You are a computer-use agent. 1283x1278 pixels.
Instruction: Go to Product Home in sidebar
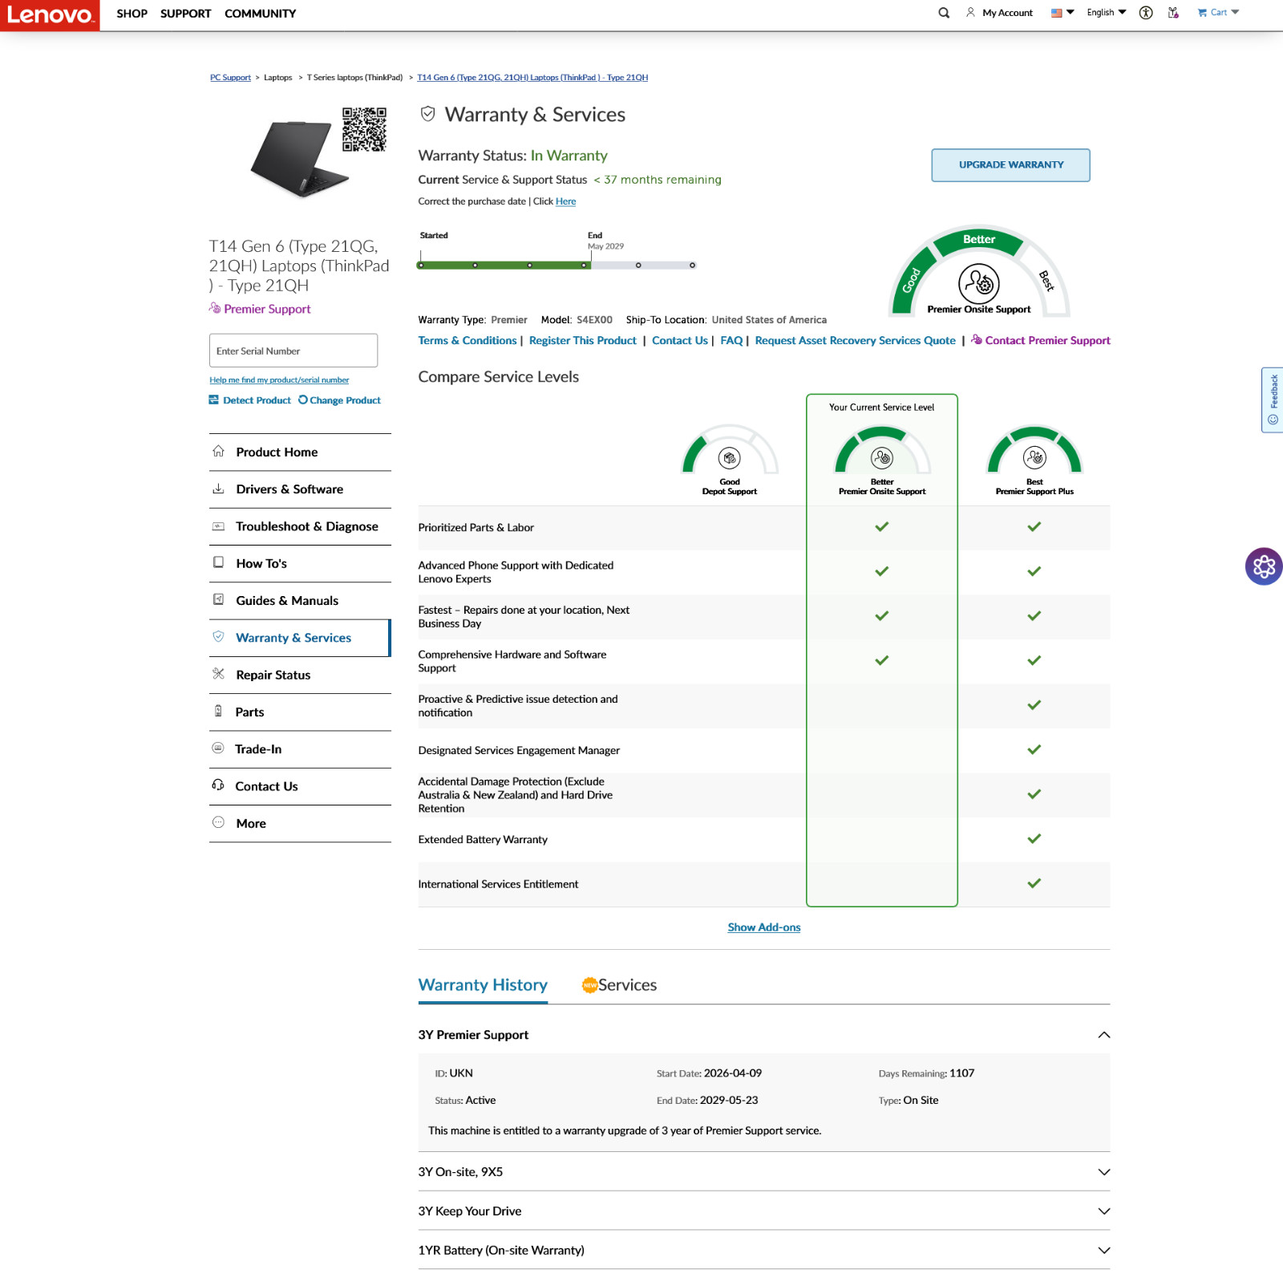coord(300,452)
